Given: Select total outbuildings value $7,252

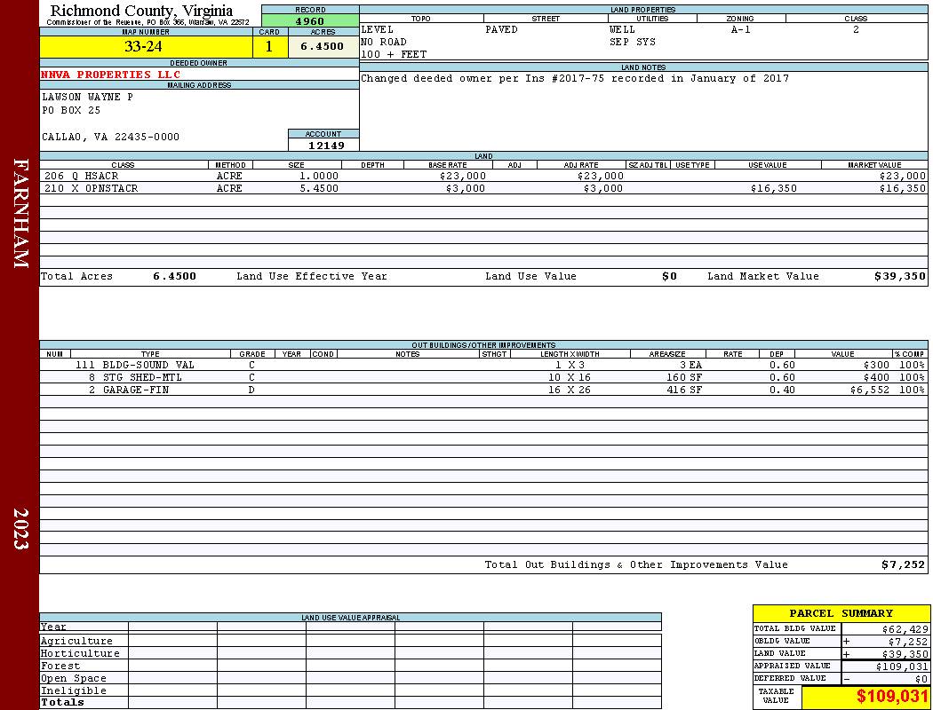Looking at the screenshot, I should click(x=904, y=564).
